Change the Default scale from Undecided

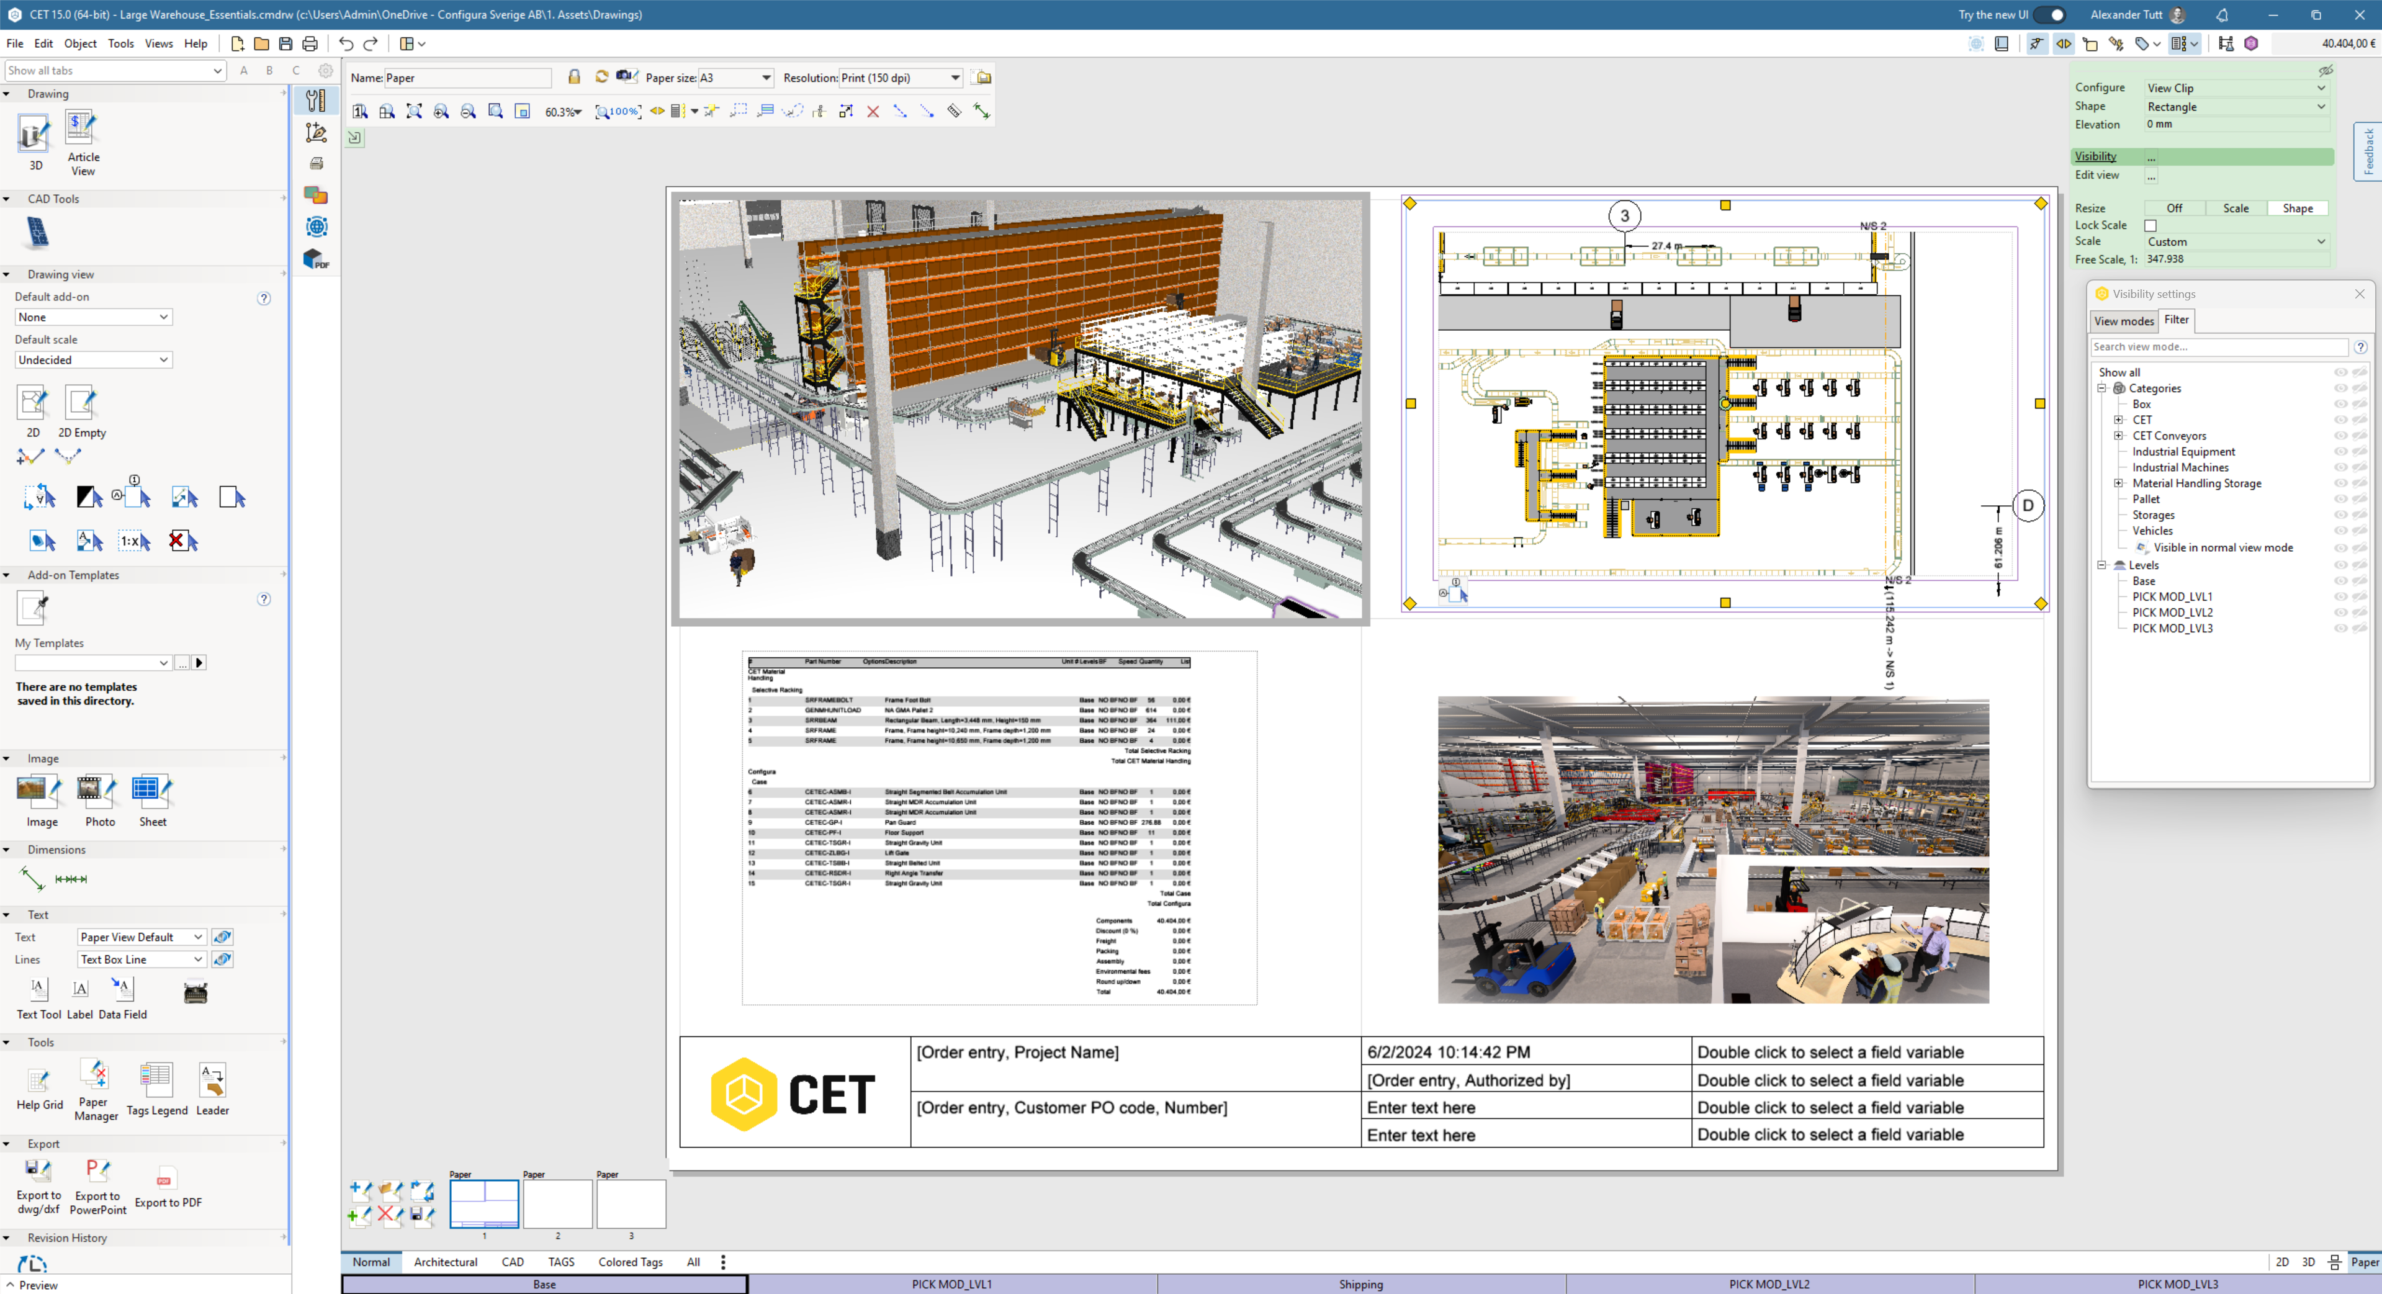[92, 359]
